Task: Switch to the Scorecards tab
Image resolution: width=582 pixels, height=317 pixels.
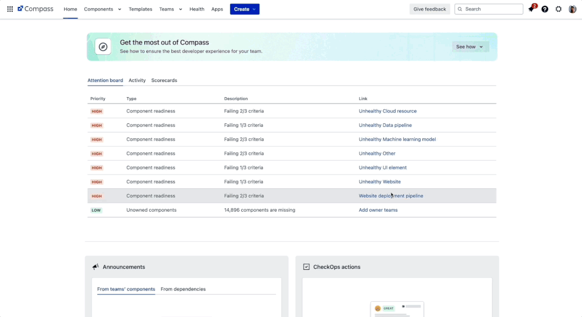Action: [x=164, y=80]
